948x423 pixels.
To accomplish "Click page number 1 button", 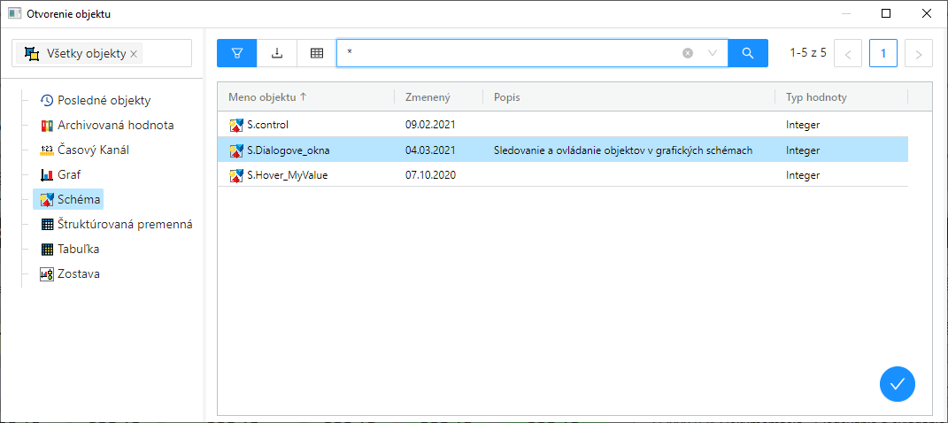I will (x=882, y=53).
